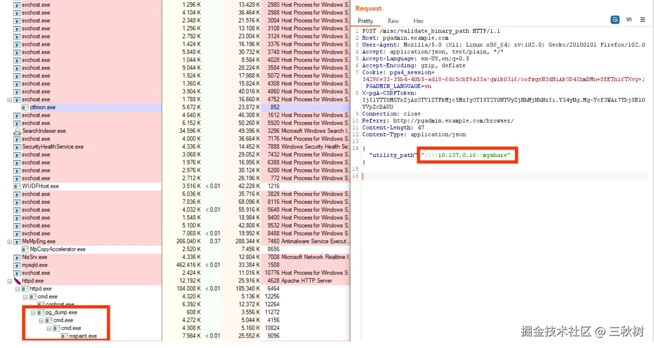Switch to the Hex tab

point(419,21)
